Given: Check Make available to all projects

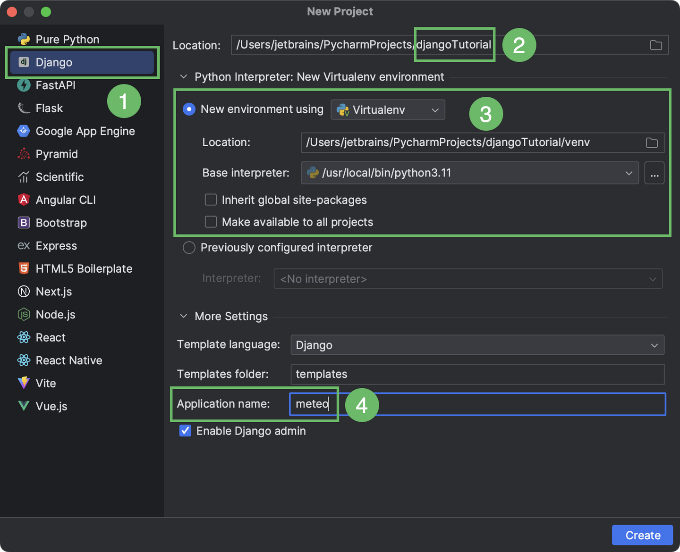Looking at the screenshot, I should point(211,222).
